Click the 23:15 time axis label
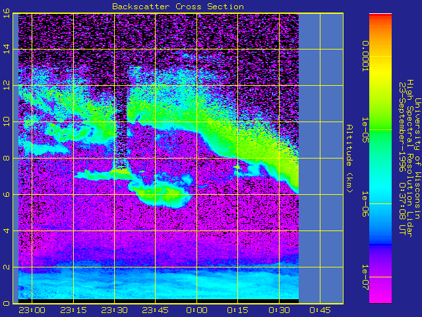The height and width of the screenshot is (317, 422). click(x=73, y=310)
